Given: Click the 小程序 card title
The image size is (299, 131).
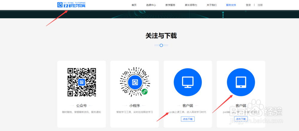Looking at the screenshot, I should coord(135,106).
